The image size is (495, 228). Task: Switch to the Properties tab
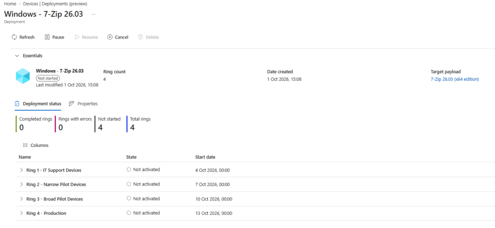click(x=83, y=103)
